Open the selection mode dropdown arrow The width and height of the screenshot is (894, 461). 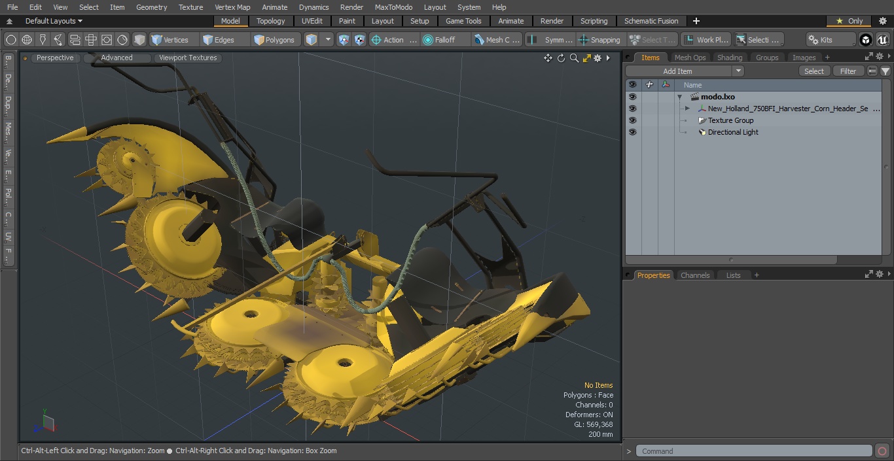pos(329,40)
